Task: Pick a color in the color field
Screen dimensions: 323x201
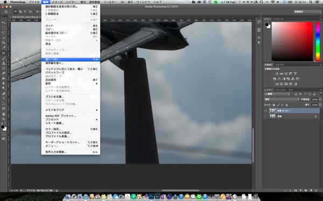Action: 292,41
